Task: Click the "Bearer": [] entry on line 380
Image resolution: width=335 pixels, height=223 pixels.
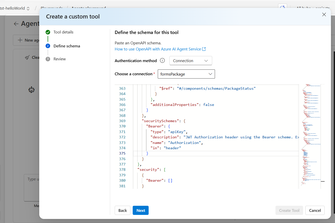Action: click(159, 180)
